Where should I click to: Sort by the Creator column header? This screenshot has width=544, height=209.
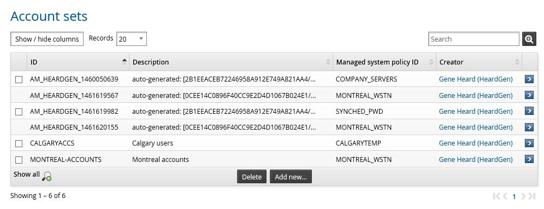[479, 62]
